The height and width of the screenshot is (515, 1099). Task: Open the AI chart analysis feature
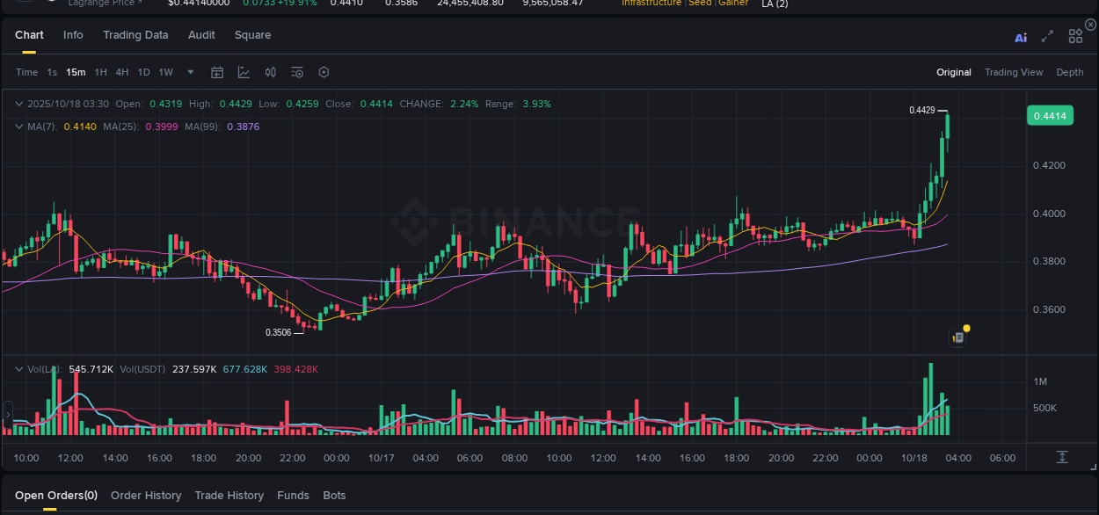[x=1021, y=36]
